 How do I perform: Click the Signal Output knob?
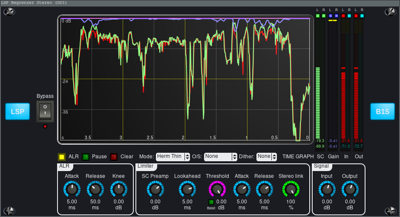click(350, 188)
